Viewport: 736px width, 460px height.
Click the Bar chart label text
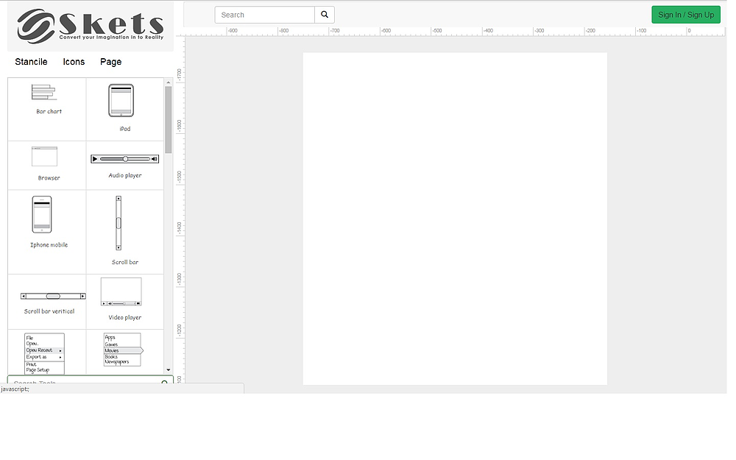tap(49, 111)
